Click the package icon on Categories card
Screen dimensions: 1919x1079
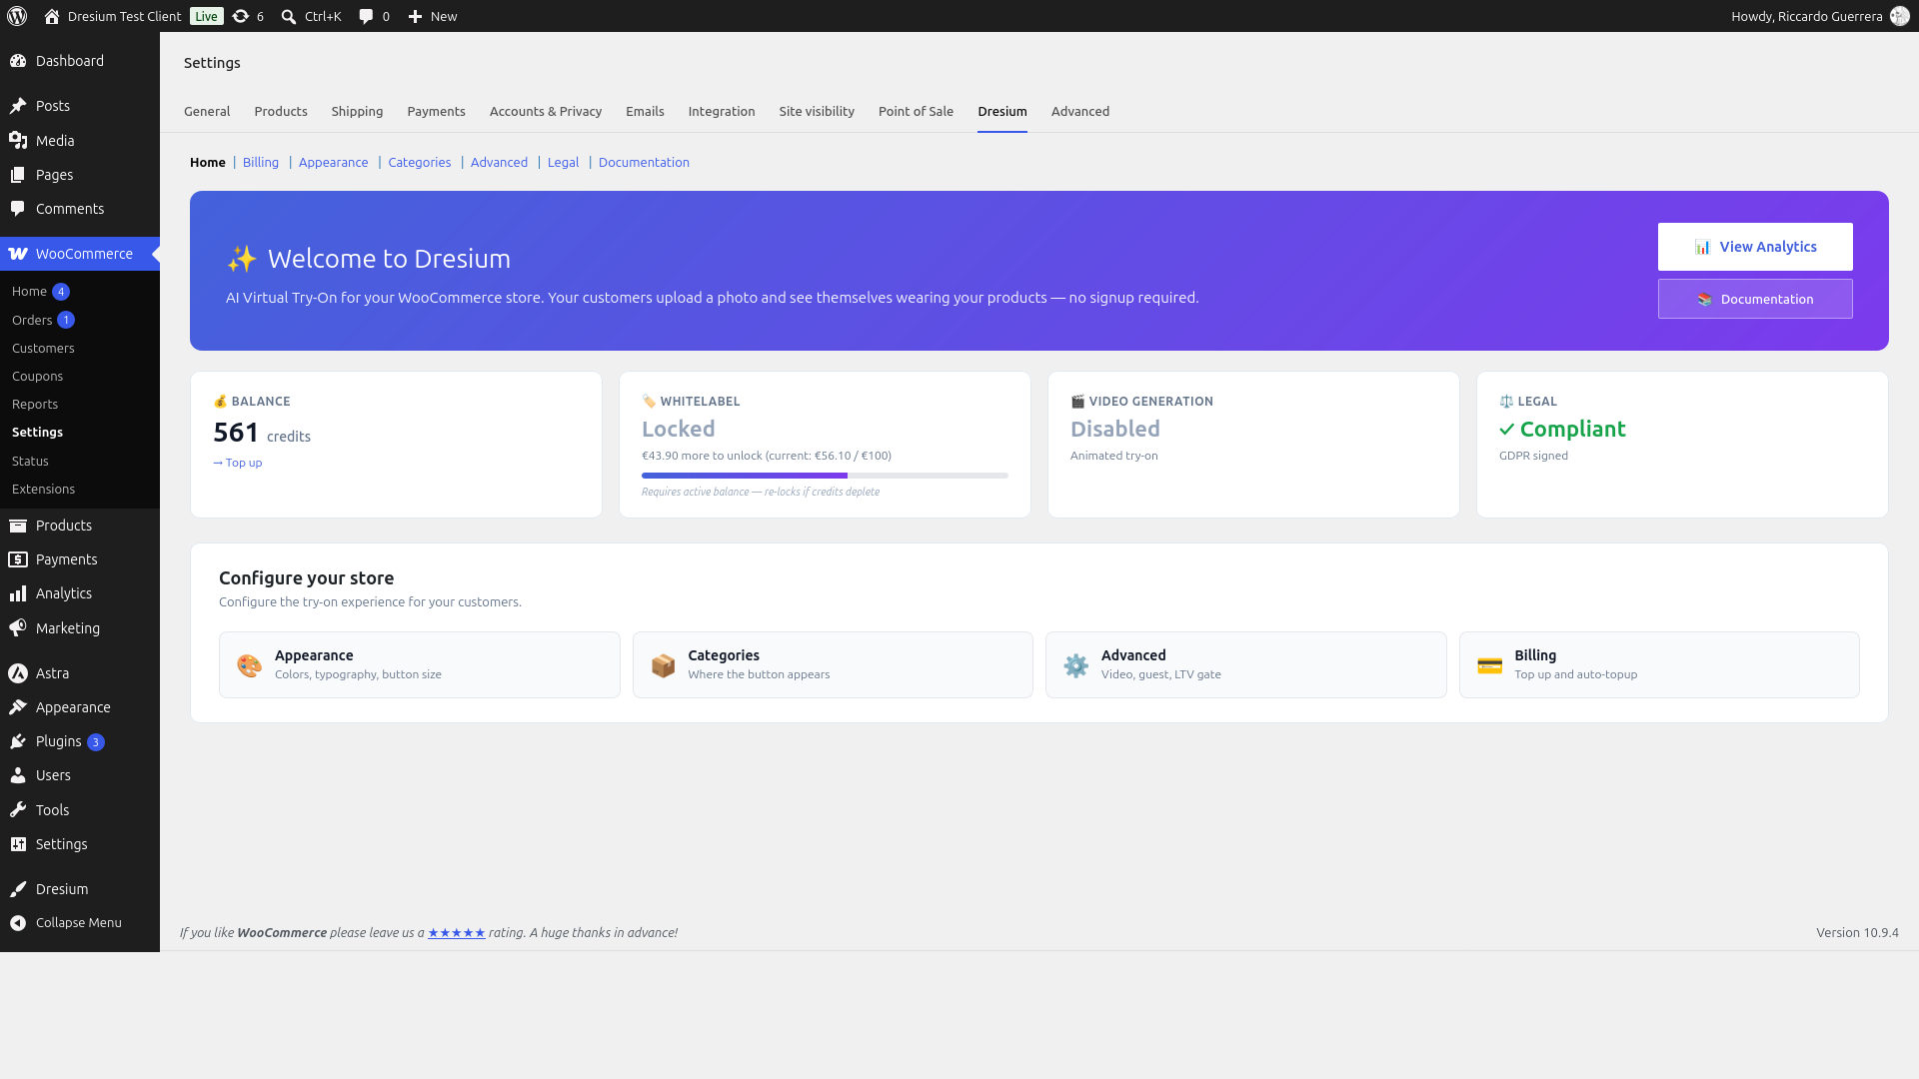[x=663, y=665]
